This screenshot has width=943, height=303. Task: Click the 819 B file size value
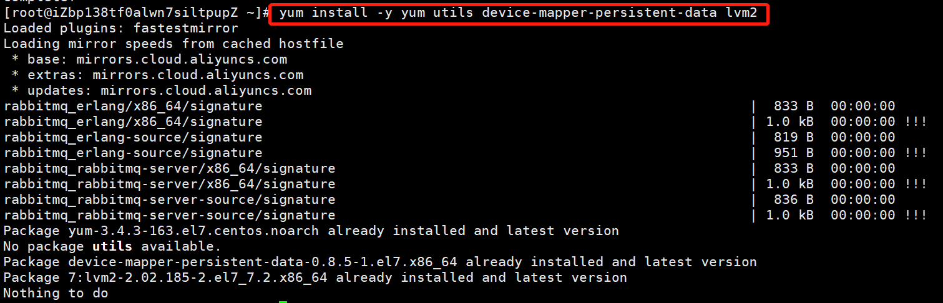tap(793, 138)
